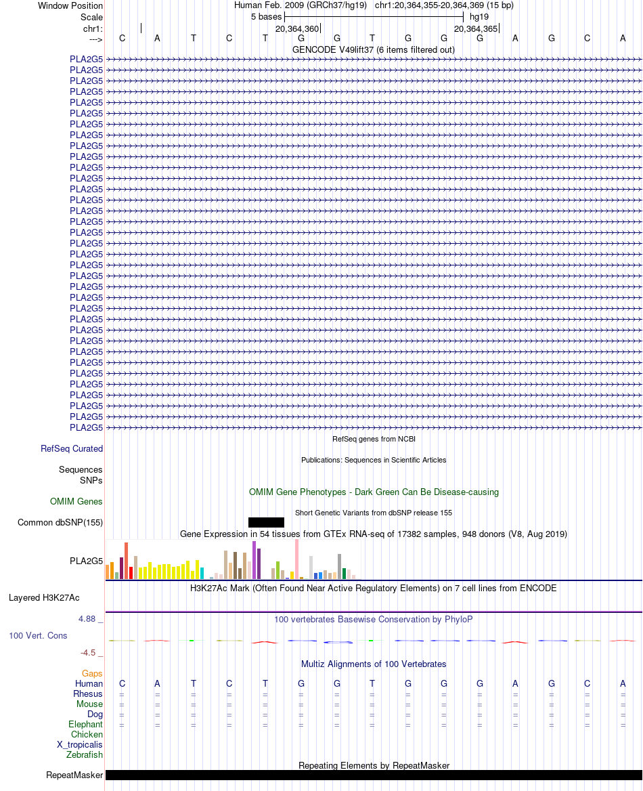Select the black dbSNP variant item
The height and width of the screenshot is (791, 643).
point(266,523)
